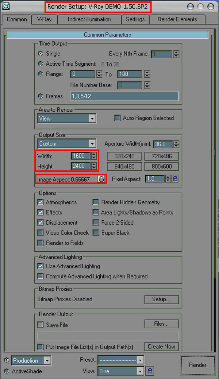
Task: Disable the Effects checkbox
Action: (x=41, y=212)
